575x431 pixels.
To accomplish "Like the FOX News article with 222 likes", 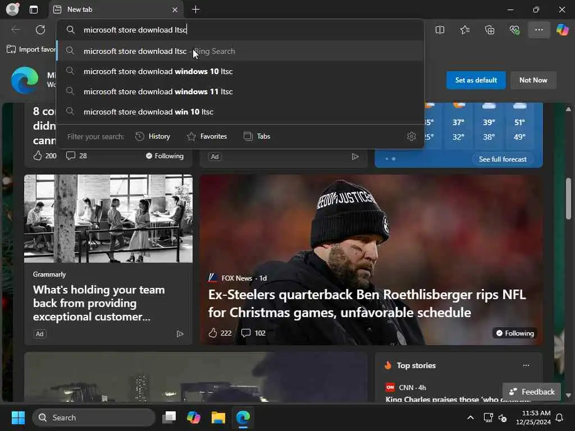I will (x=220, y=333).
